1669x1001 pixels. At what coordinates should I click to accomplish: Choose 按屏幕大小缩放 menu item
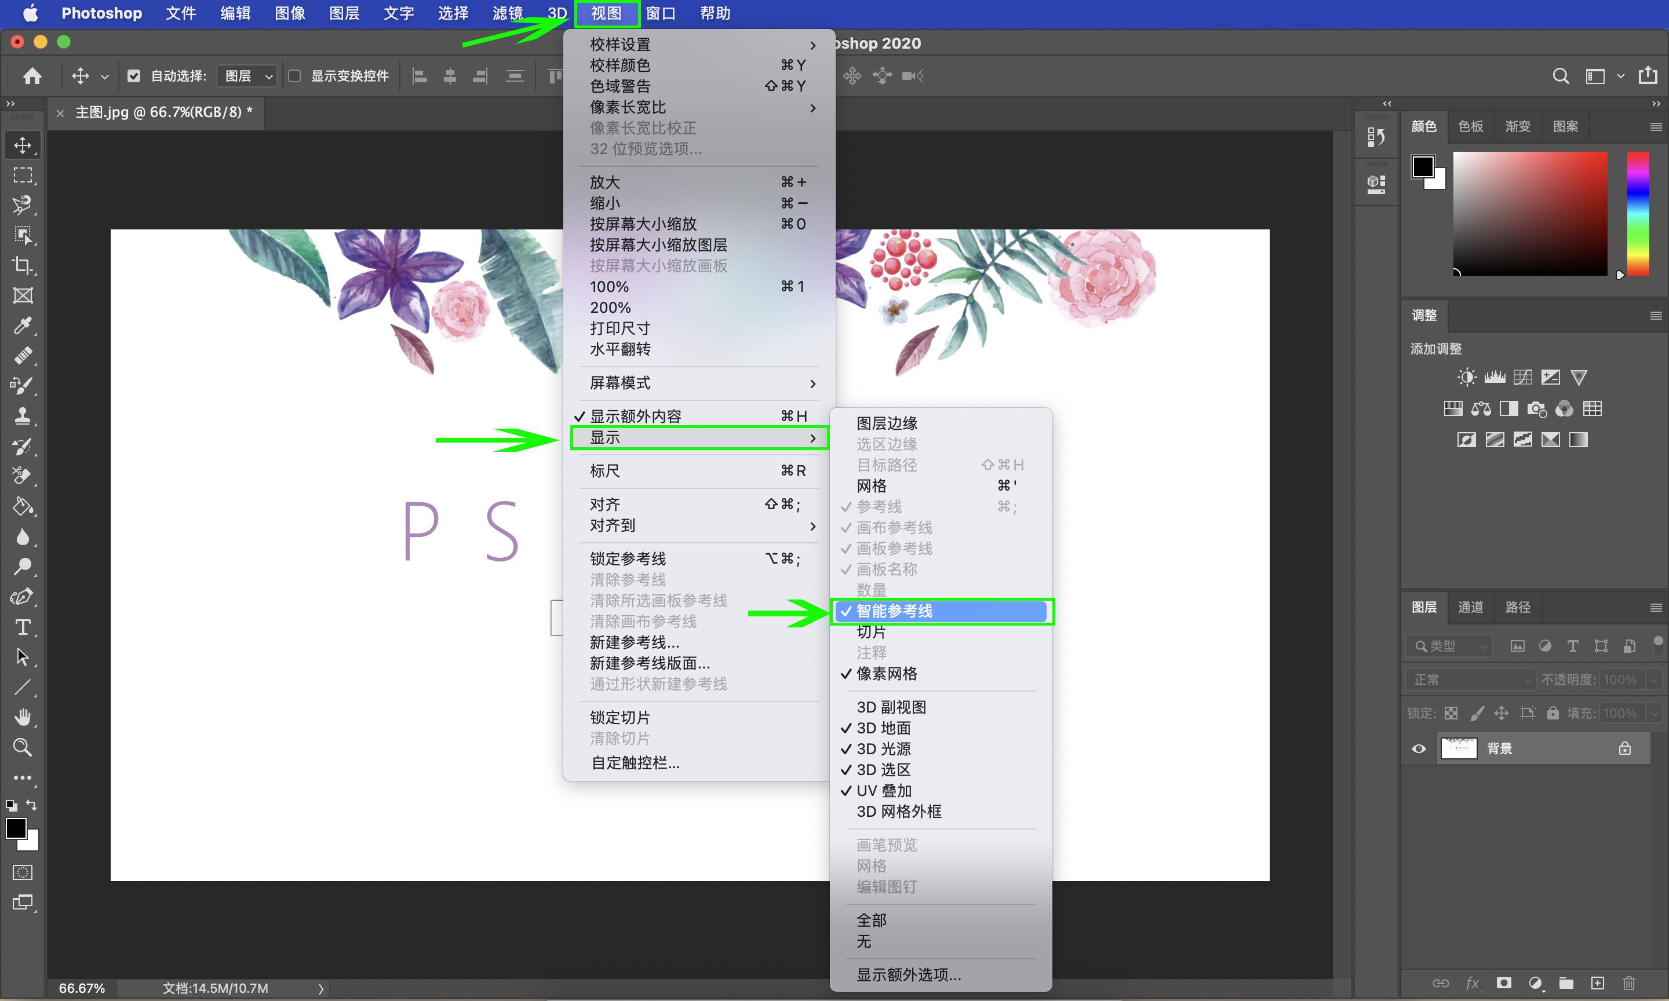point(699,224)
